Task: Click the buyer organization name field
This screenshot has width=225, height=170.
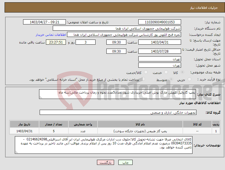Action: 117,28
